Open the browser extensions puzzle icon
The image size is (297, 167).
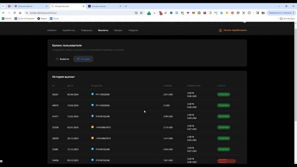[249, 13]
